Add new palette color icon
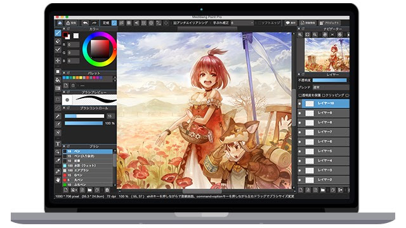 (x=66, y=85)
